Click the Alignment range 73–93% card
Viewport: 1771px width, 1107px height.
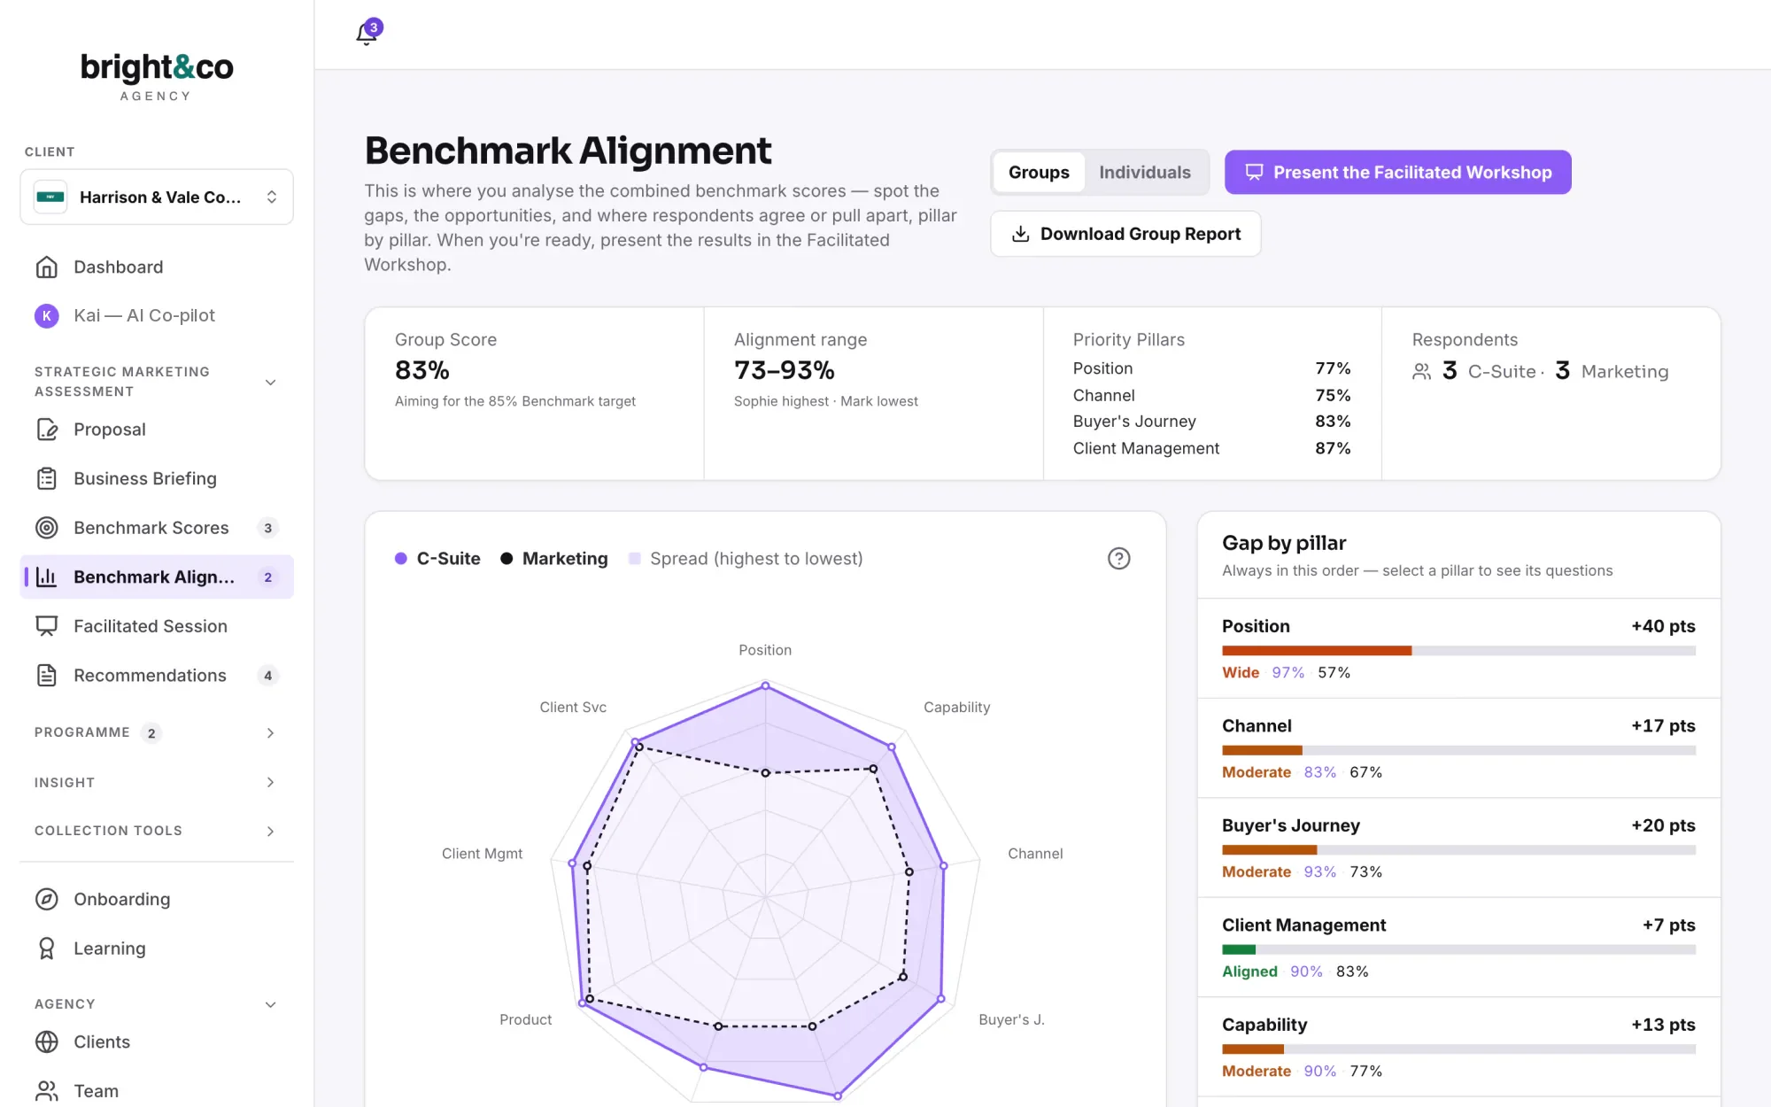pyautogui.click(x=873, y=394)
